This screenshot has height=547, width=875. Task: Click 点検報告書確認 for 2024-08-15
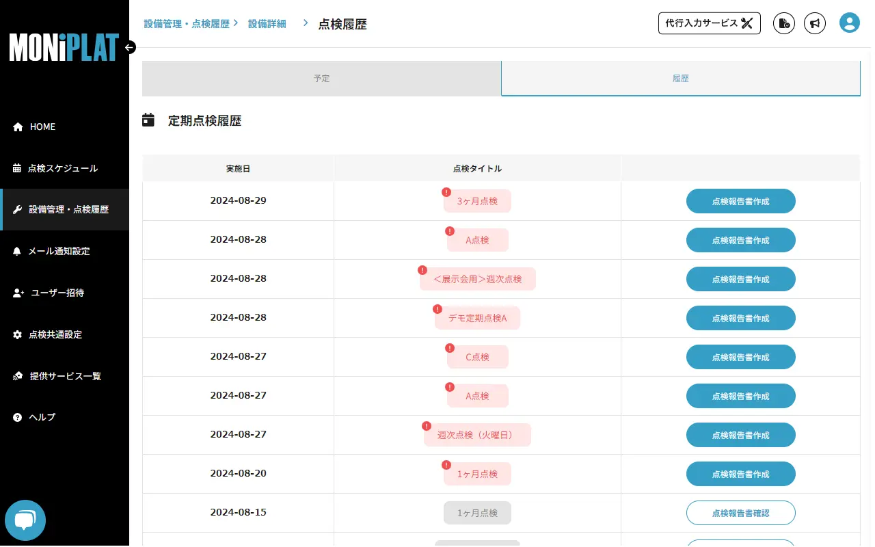click(740, 513)
